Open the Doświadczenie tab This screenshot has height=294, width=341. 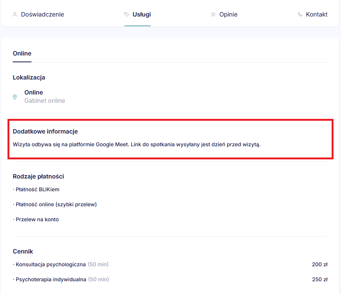coord(42,15)
